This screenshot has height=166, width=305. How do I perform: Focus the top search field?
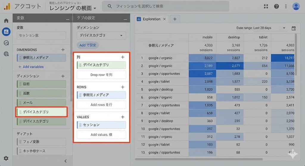(166, 6)
